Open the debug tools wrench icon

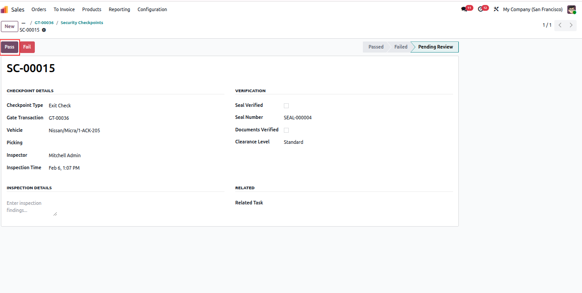click(496, 9)
